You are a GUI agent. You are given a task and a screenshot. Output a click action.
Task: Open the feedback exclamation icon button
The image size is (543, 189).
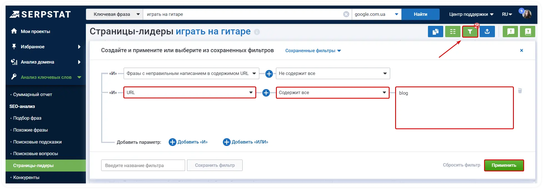(x=510, y=32)
